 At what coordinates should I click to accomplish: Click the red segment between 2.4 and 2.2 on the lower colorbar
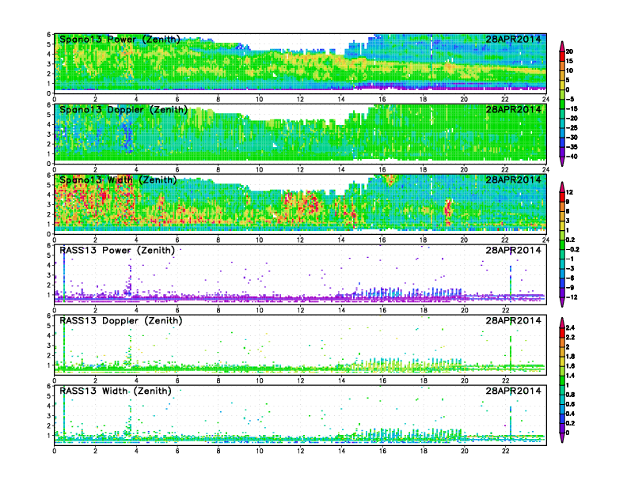coord(562,332)
